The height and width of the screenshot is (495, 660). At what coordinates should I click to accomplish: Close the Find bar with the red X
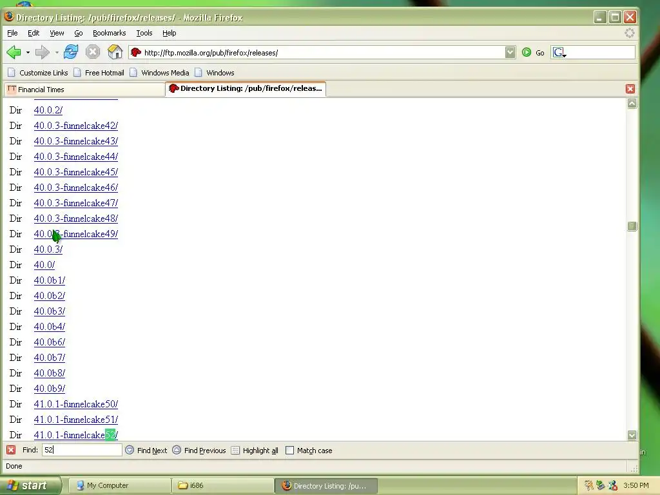tap(11, 450)
